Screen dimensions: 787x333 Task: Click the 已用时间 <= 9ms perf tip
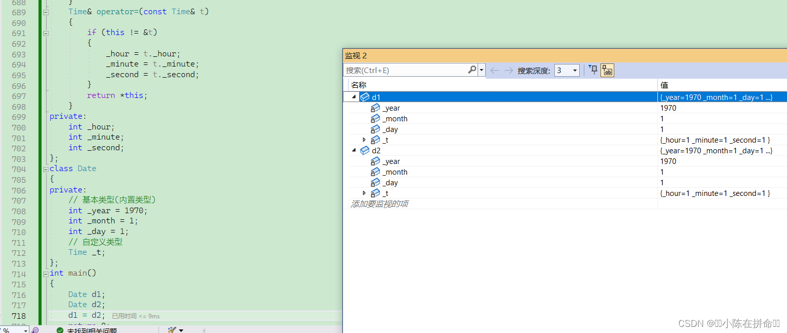[136, 316]
